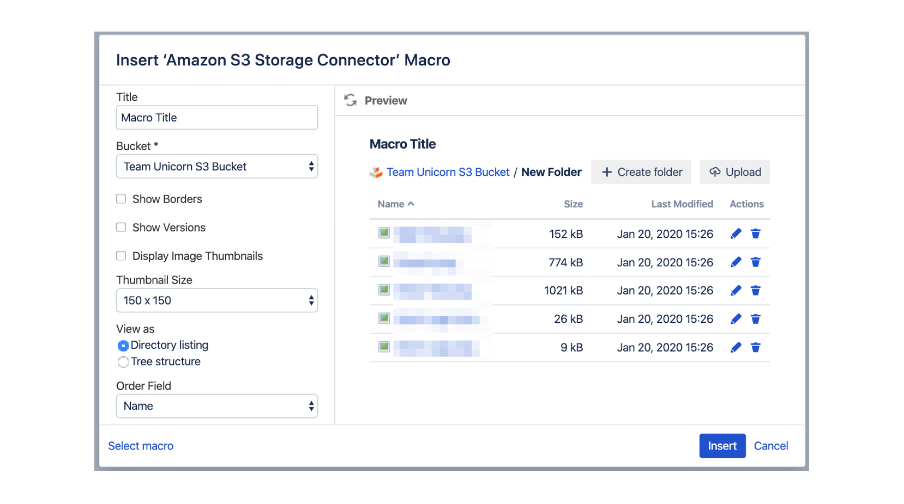The height and width of the screenshot is (504, 904).
Task: Refresh the macro preview icon
Action: click(350, 100)
